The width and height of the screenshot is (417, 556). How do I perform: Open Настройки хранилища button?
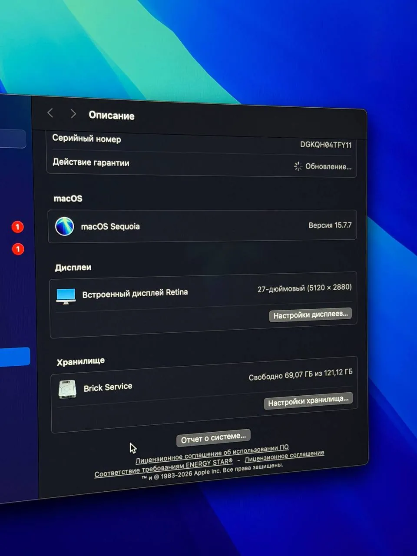[x=308, y=401]
